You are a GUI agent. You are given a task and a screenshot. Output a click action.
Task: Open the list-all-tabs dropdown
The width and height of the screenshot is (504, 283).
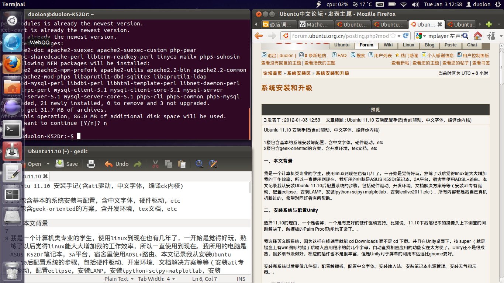pos(499,24)
